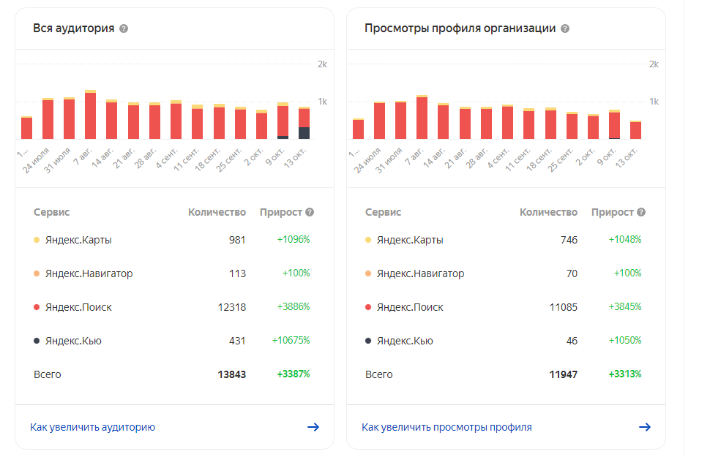Image resolution: width=710 pixels, height=457 pixels.
Task: Click the 24 июля bar in Вся аудитория chart
Action: pos(48,118)
